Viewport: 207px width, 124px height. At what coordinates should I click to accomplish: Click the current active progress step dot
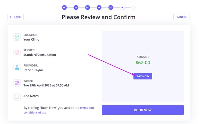tap(122, 8)
